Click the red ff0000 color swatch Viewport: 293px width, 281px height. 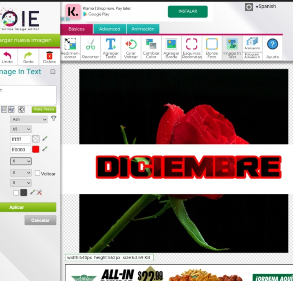click(x=35, y=149)
